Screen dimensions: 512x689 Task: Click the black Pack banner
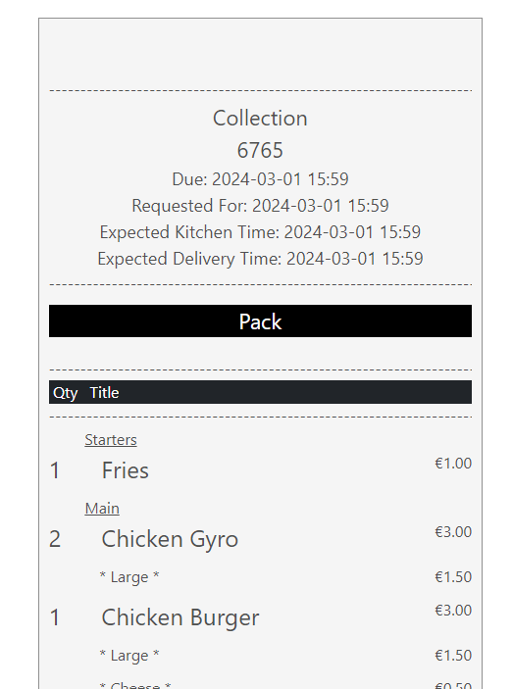pos(260,320)
